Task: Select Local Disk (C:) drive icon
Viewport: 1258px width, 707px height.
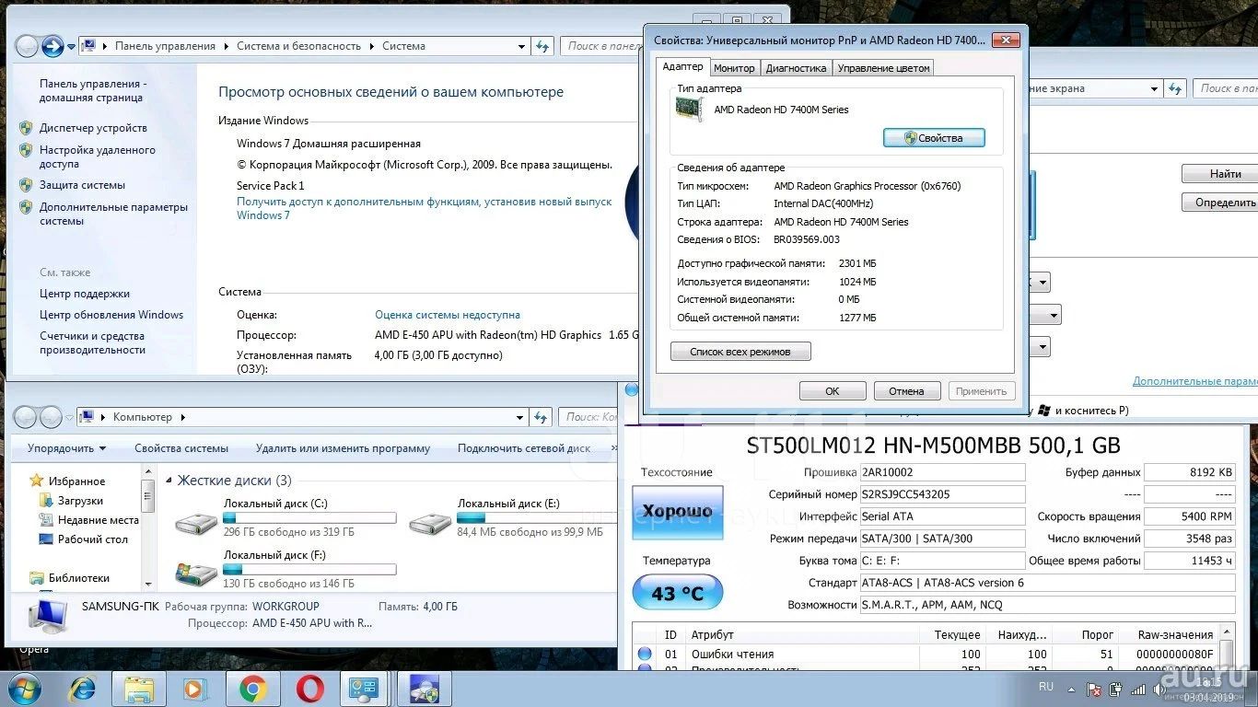Action: click(196, 524)
